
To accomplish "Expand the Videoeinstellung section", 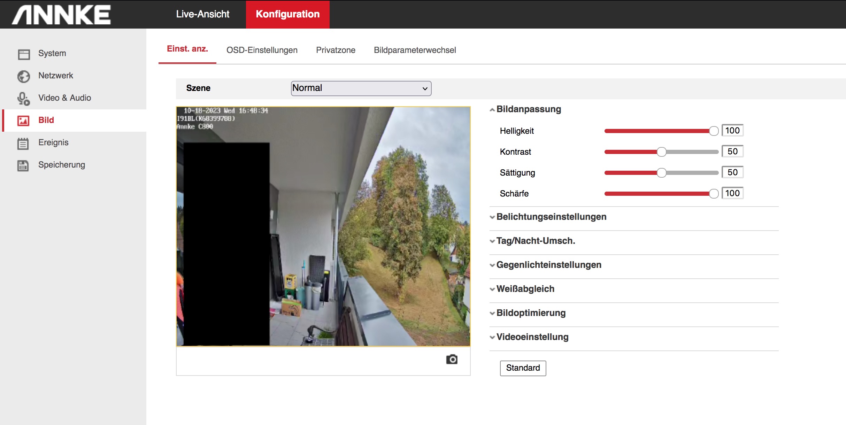I will tap(532, 337).
